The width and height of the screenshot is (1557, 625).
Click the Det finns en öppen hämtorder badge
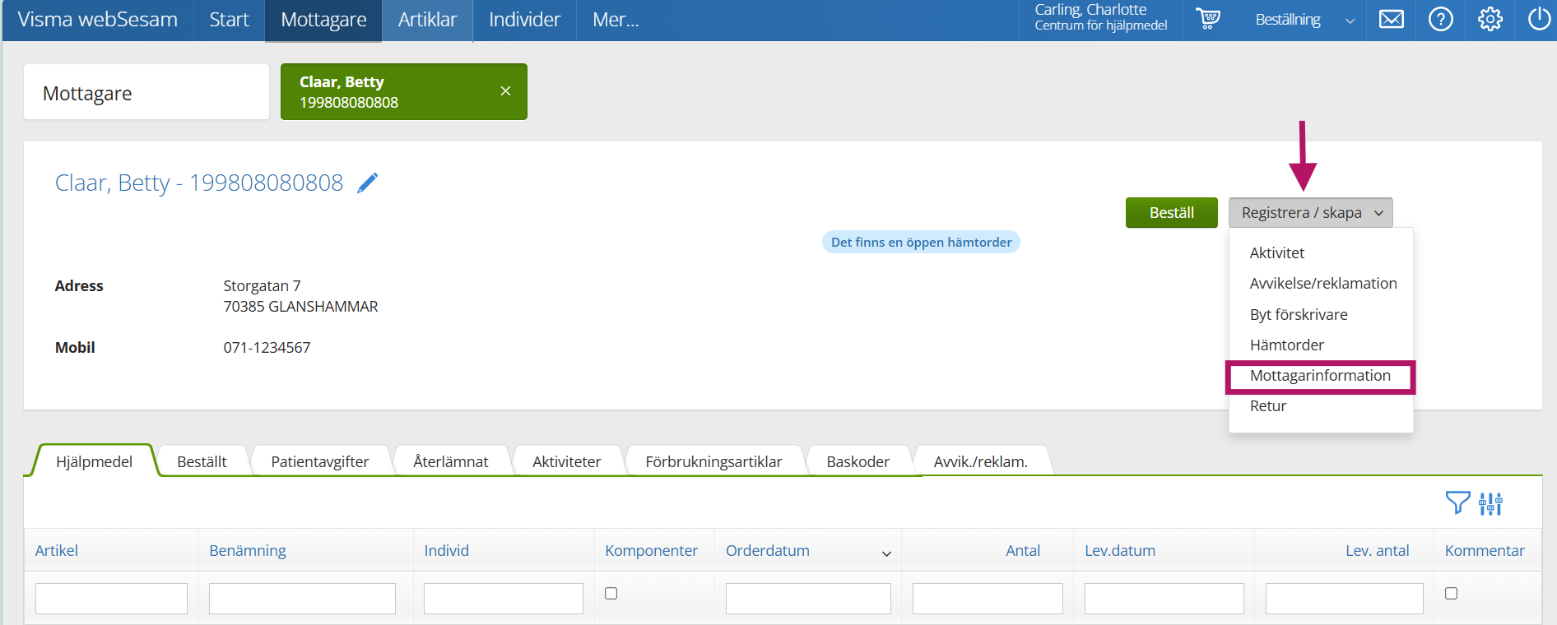pos(921,242)
